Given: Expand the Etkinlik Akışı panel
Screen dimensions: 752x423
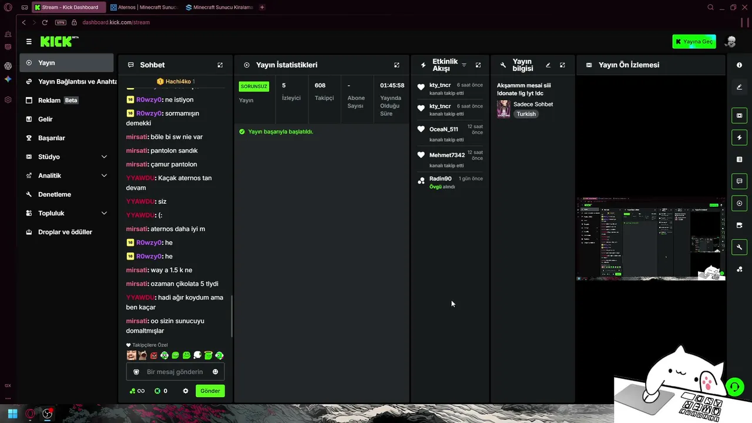Looking at the screenshot, I should [478, 65].
